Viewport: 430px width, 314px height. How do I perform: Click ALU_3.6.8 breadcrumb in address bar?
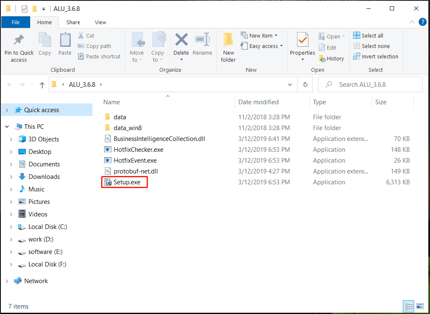click(82, 85)
